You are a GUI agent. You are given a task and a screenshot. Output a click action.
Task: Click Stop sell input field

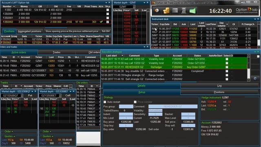(x=188, y=125)
